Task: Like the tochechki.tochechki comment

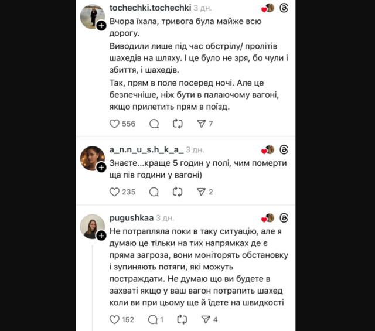Action: click(x=115, y=124)
